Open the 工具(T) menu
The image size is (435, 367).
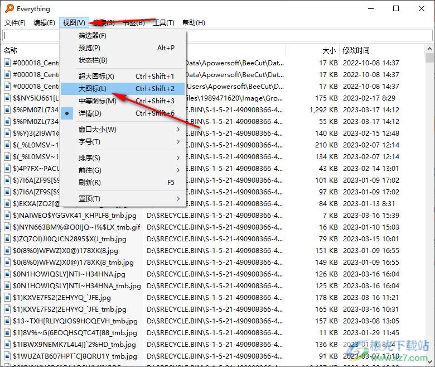pos(164,23)
